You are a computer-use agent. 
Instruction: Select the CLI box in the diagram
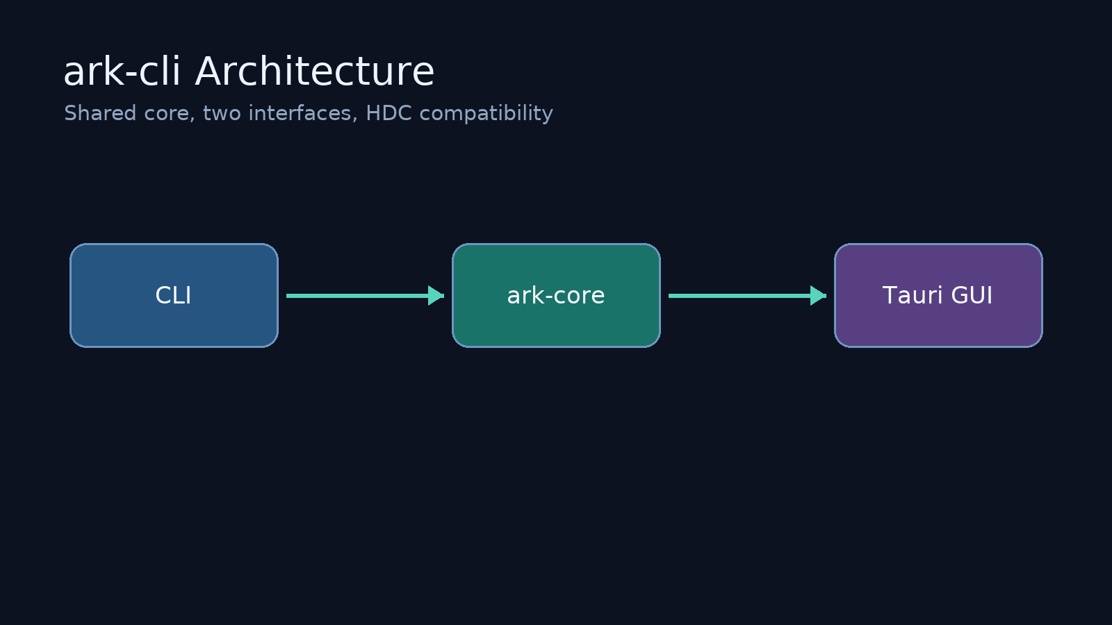tap(174, 295)
